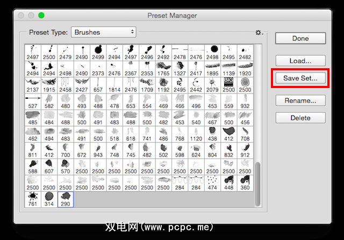Select the brush labeled 2367
The image size is (344, 240).
point(131,69)
